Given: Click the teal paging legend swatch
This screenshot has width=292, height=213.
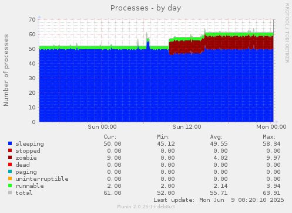Looking at the screenshot, I should click(x=10, y=171).
